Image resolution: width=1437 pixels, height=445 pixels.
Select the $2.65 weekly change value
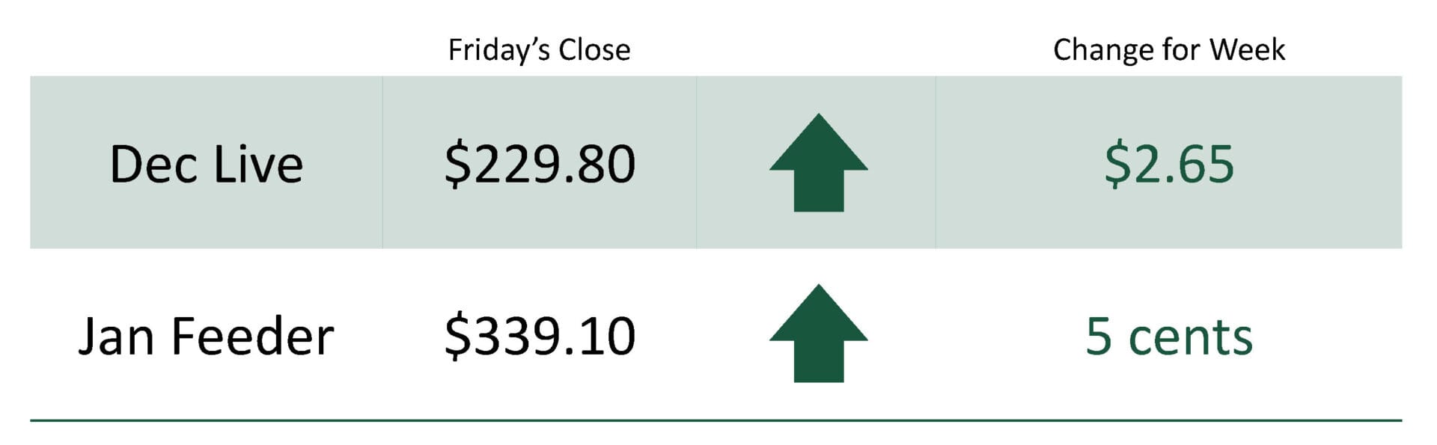[x=1169, y=164]
